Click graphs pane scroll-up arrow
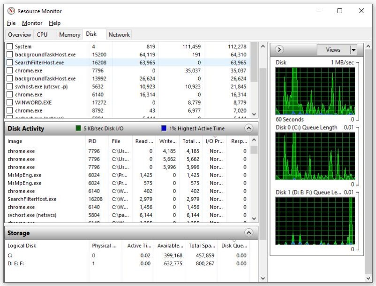Viewport: 376px width, 286px height. [368, 46]
